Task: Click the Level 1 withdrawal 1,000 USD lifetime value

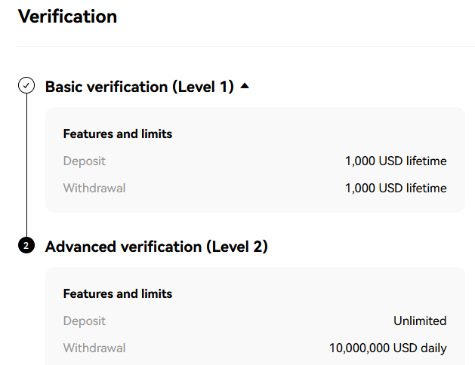Action: [396, 188]
